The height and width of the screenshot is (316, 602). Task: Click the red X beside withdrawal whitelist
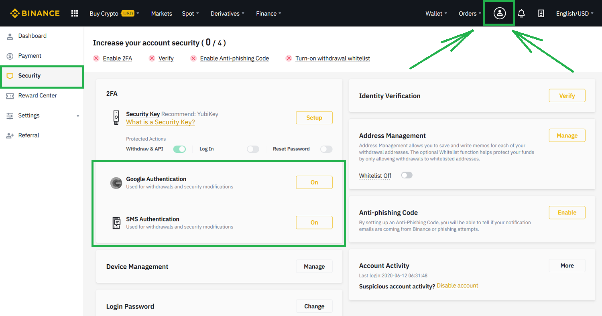point(289,59)
